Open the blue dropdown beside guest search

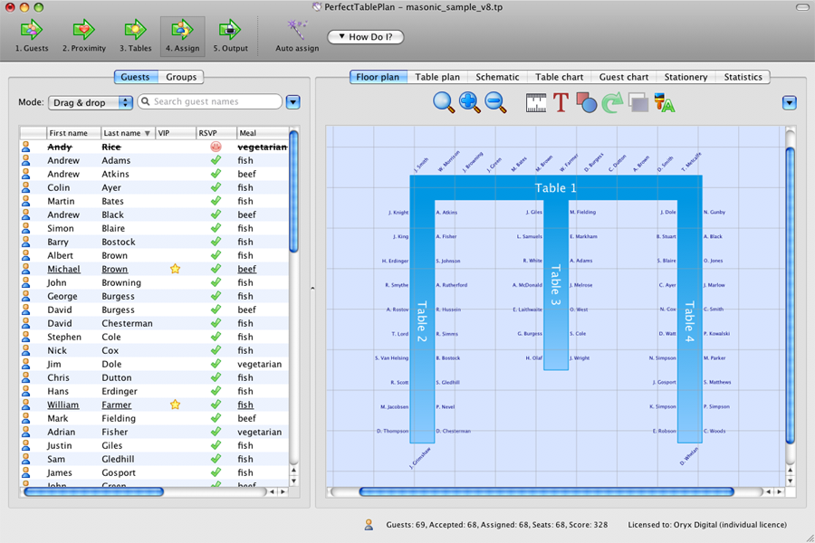coord(292,102)
